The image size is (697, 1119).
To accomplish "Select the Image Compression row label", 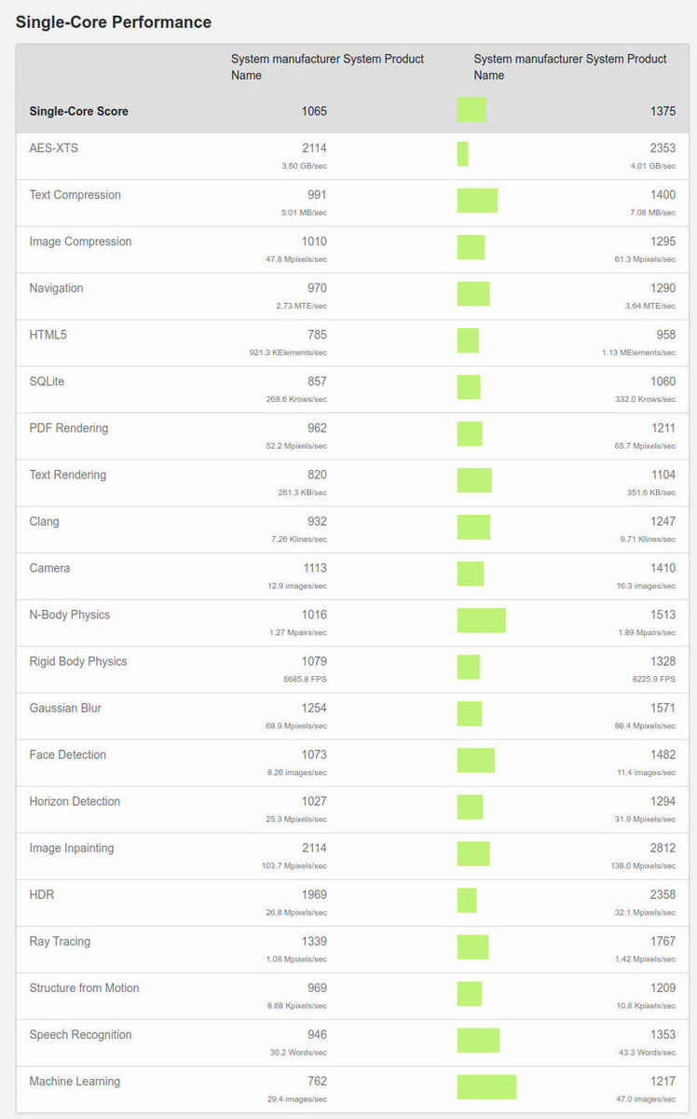I will [x=80, y=242].
